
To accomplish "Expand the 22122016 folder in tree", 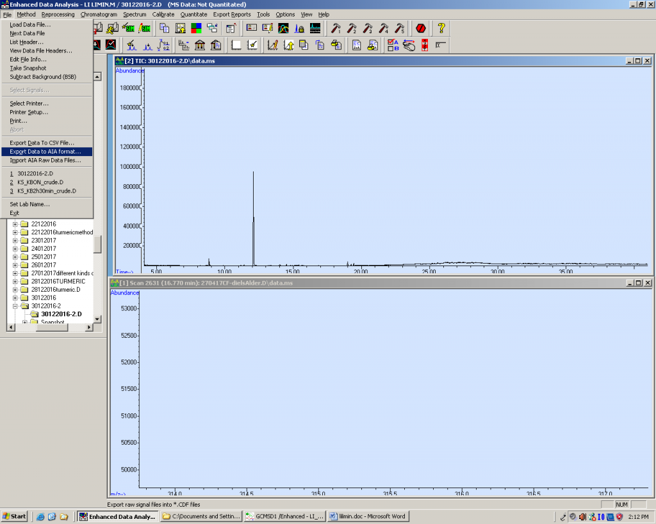I will [15, 224].
